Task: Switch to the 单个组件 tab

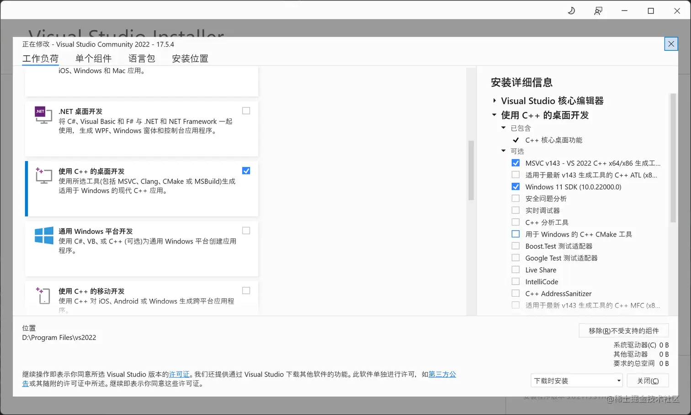Action: pyautogui.click(x=94, y=58)
